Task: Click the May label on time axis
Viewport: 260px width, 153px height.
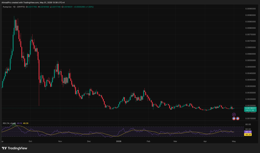Action: coord(234,141)
